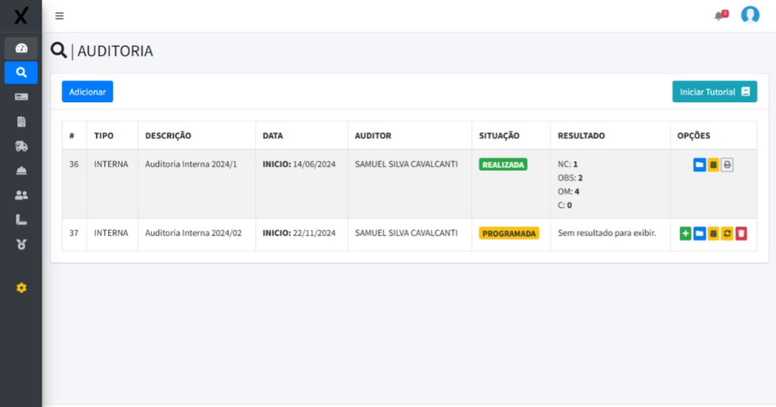The height and width of the screenshot is (407, 776).
Task: Delete audit 37 with red trash icon
Action: tap(741, 233)
